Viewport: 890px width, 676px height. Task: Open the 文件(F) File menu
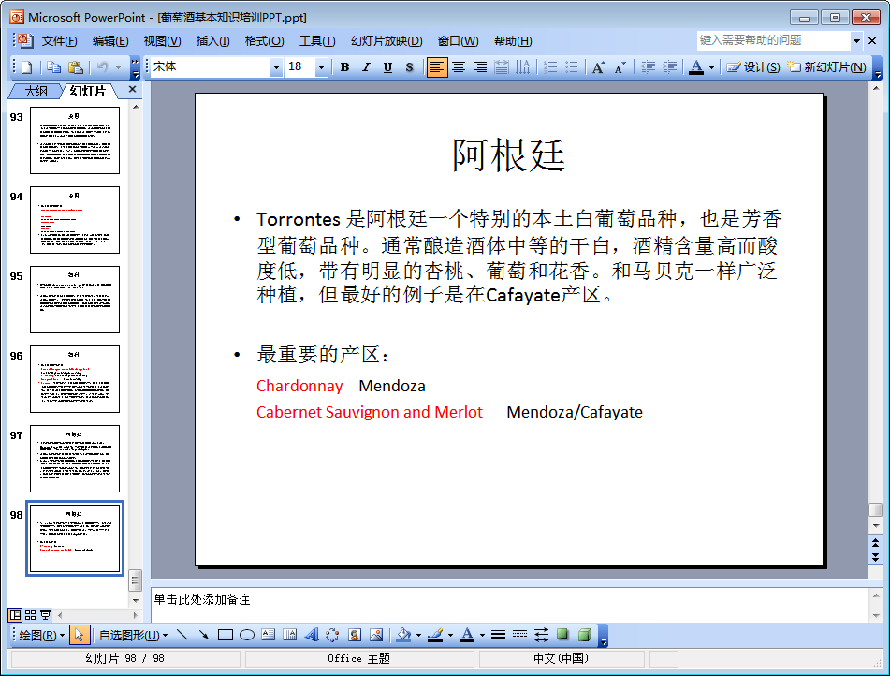(59, 41)
